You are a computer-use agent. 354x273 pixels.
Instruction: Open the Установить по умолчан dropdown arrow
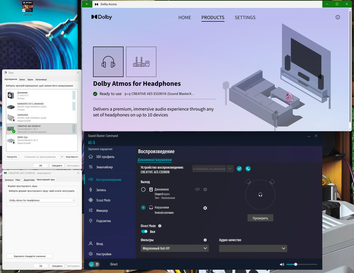coord(230,169)
